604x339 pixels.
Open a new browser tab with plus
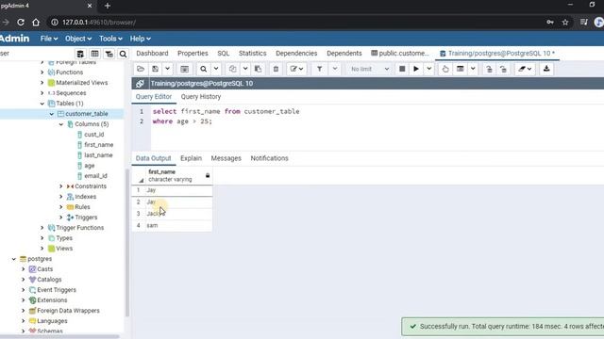[108, 6]
